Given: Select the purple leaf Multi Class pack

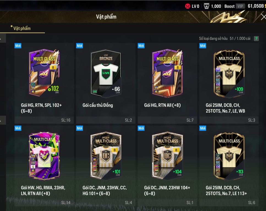Looking at the screenshot, I should (44, 156).
